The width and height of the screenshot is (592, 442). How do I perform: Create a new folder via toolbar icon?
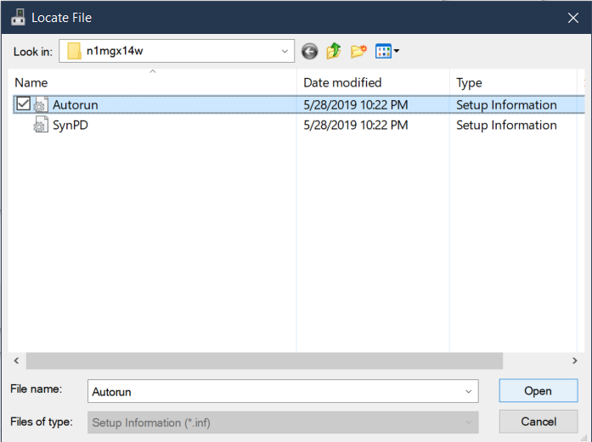358,52
